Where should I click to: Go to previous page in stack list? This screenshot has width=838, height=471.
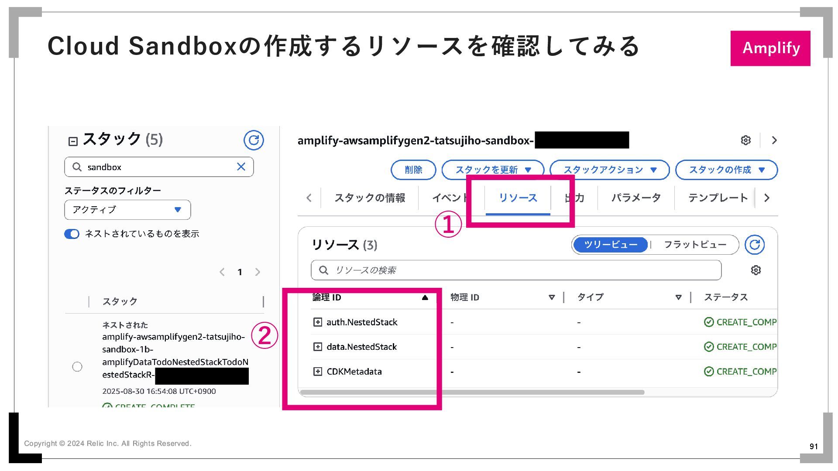222,272
